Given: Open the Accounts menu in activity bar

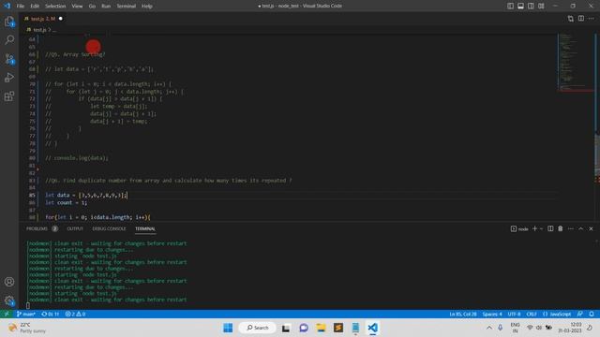Looking at the screenshot, I should point(9,282).
